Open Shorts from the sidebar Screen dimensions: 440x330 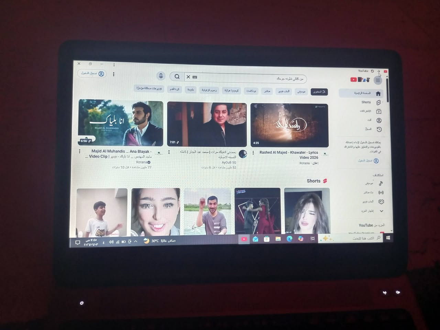coord(371,102)
